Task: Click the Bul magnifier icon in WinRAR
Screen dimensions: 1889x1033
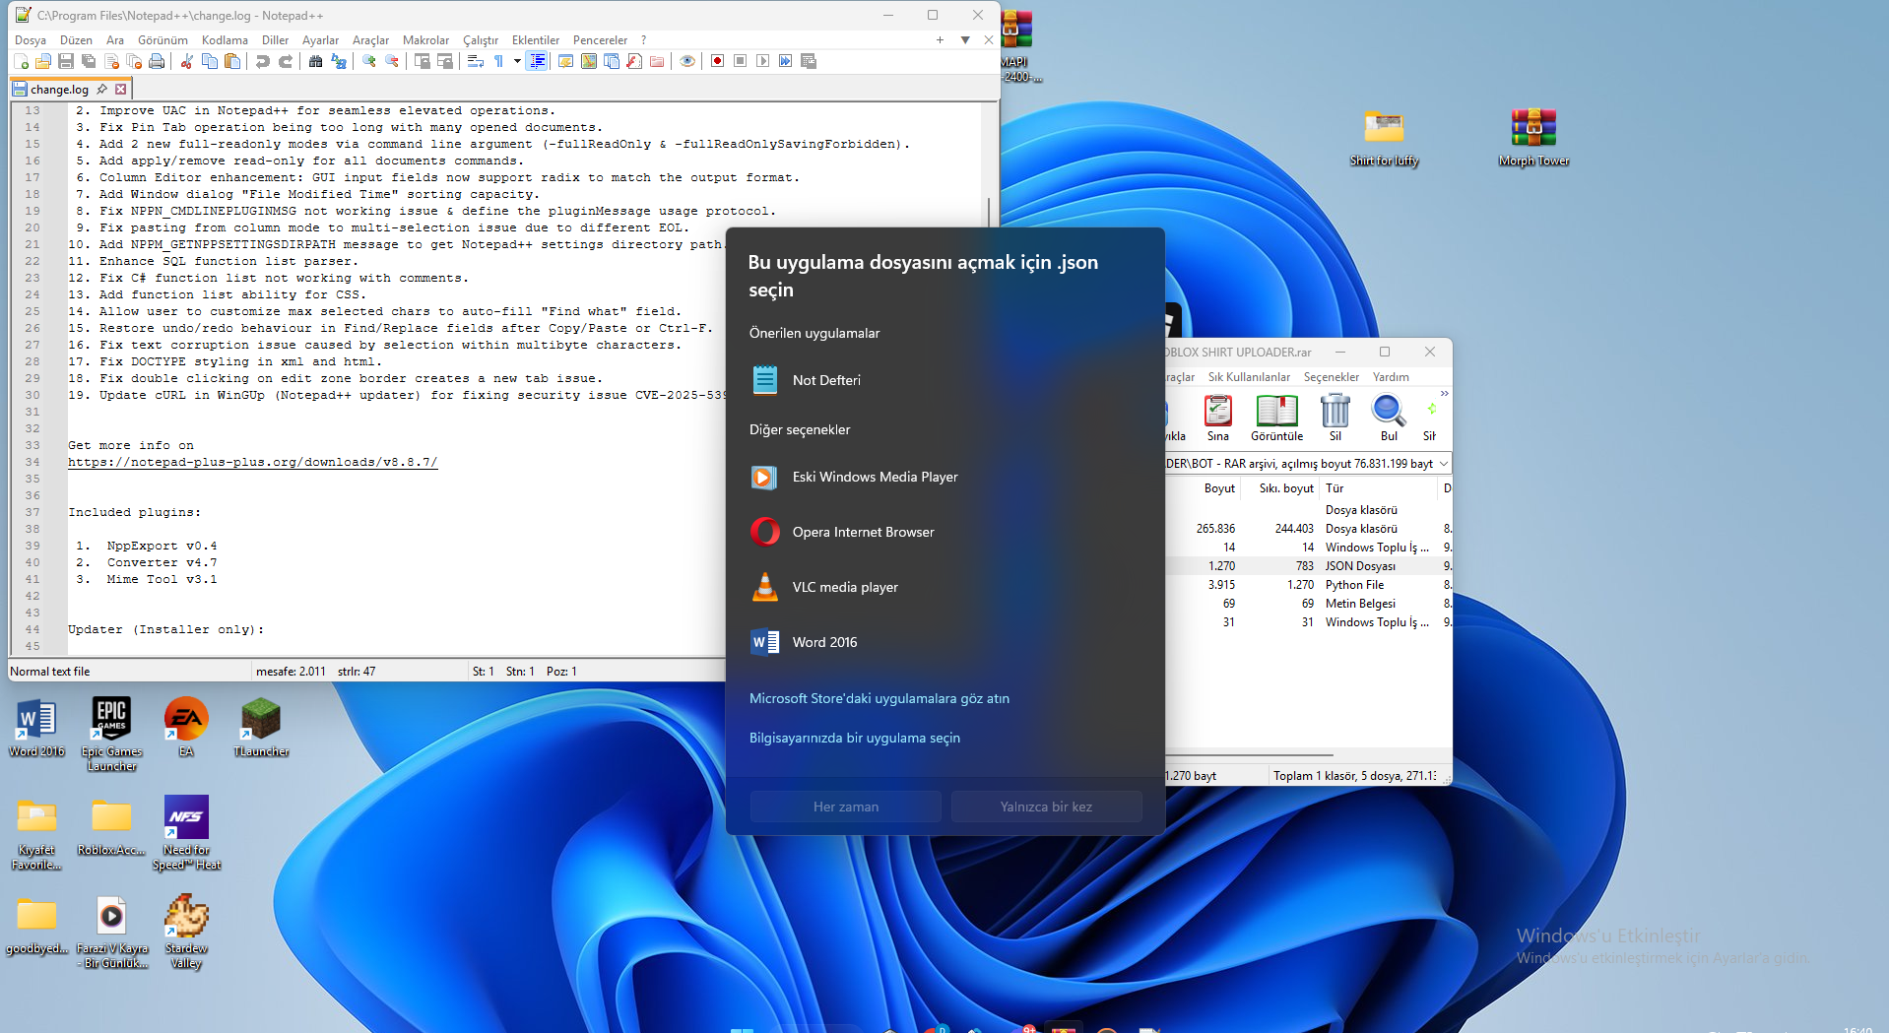Action: 1389,411
